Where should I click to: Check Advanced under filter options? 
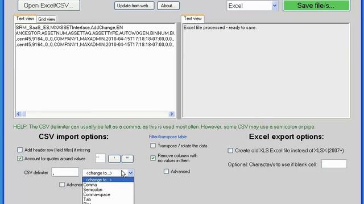(166, 171)
